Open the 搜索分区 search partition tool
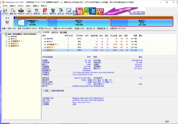 click(x=13, y=11)
